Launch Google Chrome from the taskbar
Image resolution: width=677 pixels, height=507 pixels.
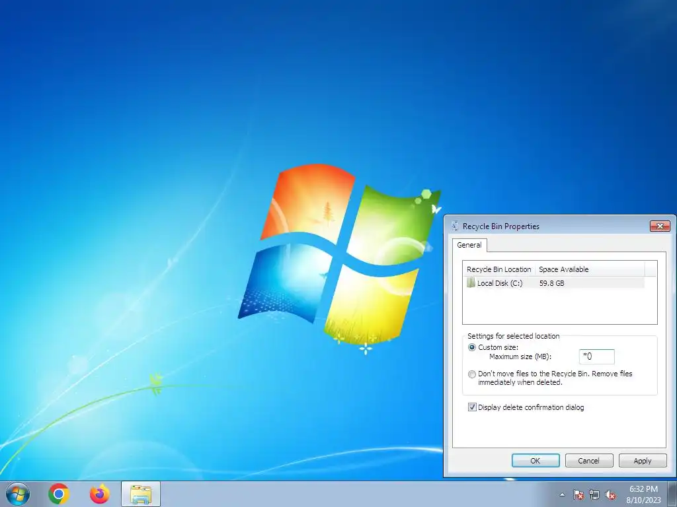coord(59,494)
